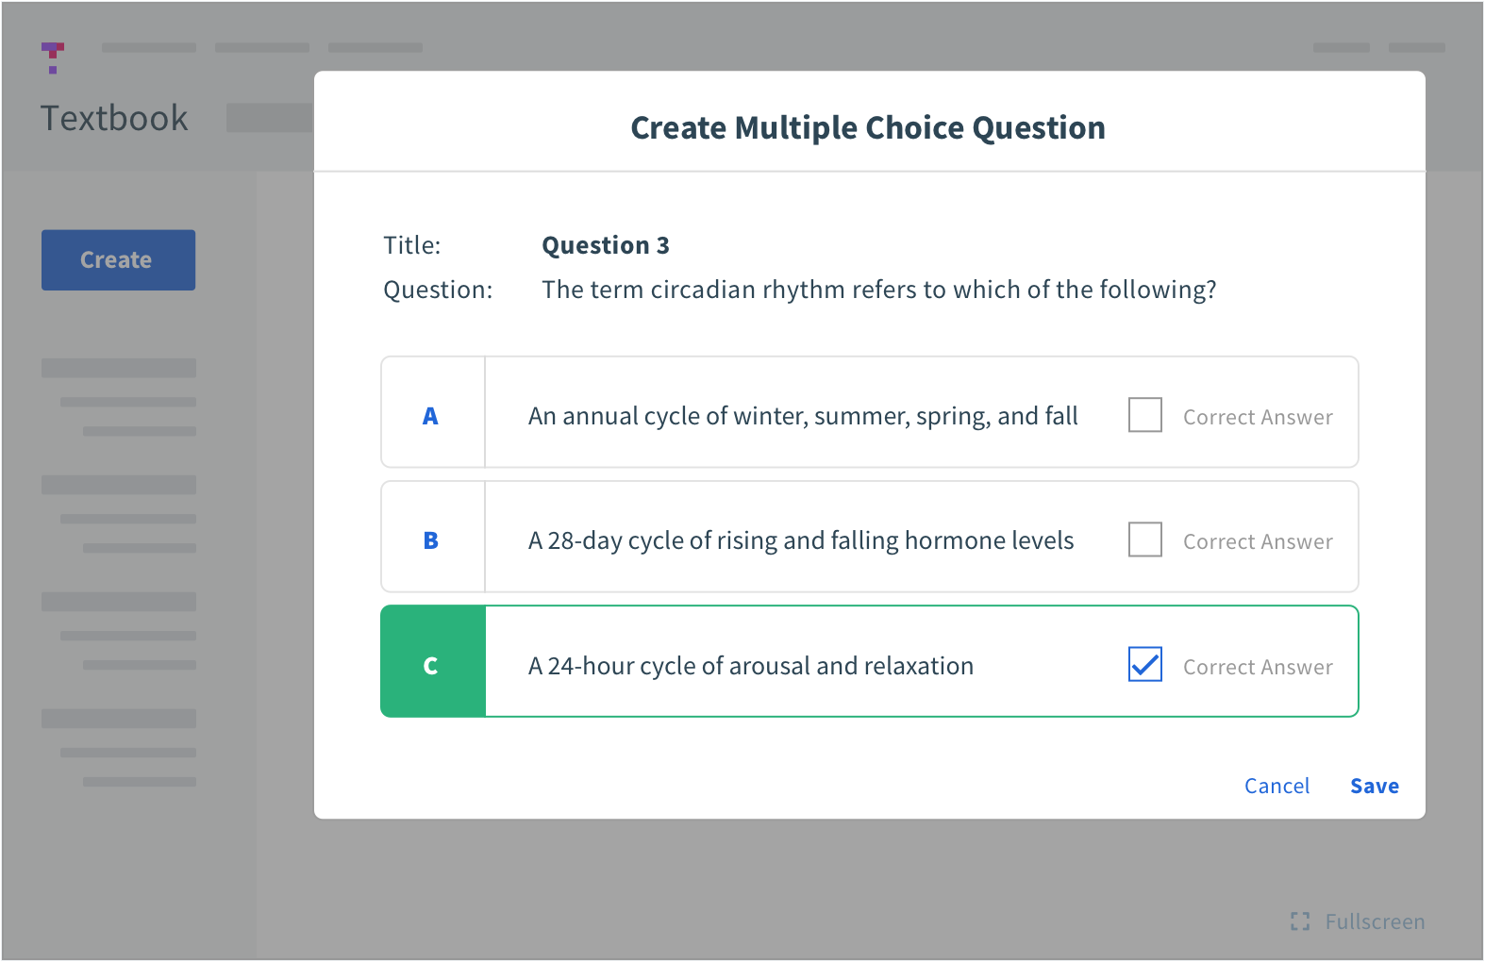1485x962 pixels.
Task: Edit answer text about annual cycle
Action: click(803, 416)
